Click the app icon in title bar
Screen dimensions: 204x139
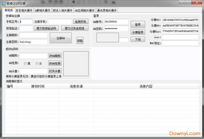click(3, 3)
